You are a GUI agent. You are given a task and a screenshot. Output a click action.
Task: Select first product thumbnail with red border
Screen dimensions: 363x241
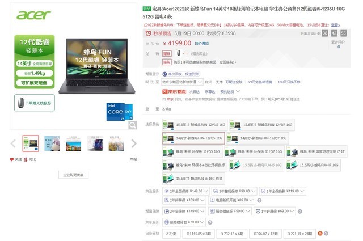31,143
